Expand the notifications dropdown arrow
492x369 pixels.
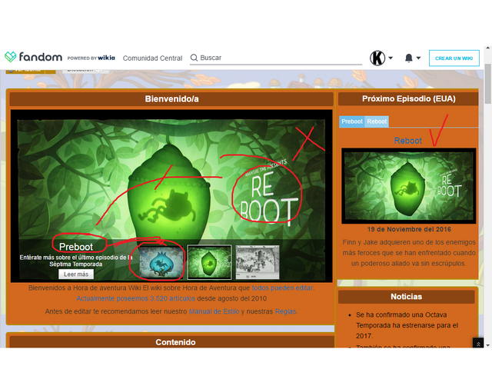point(418,58)
